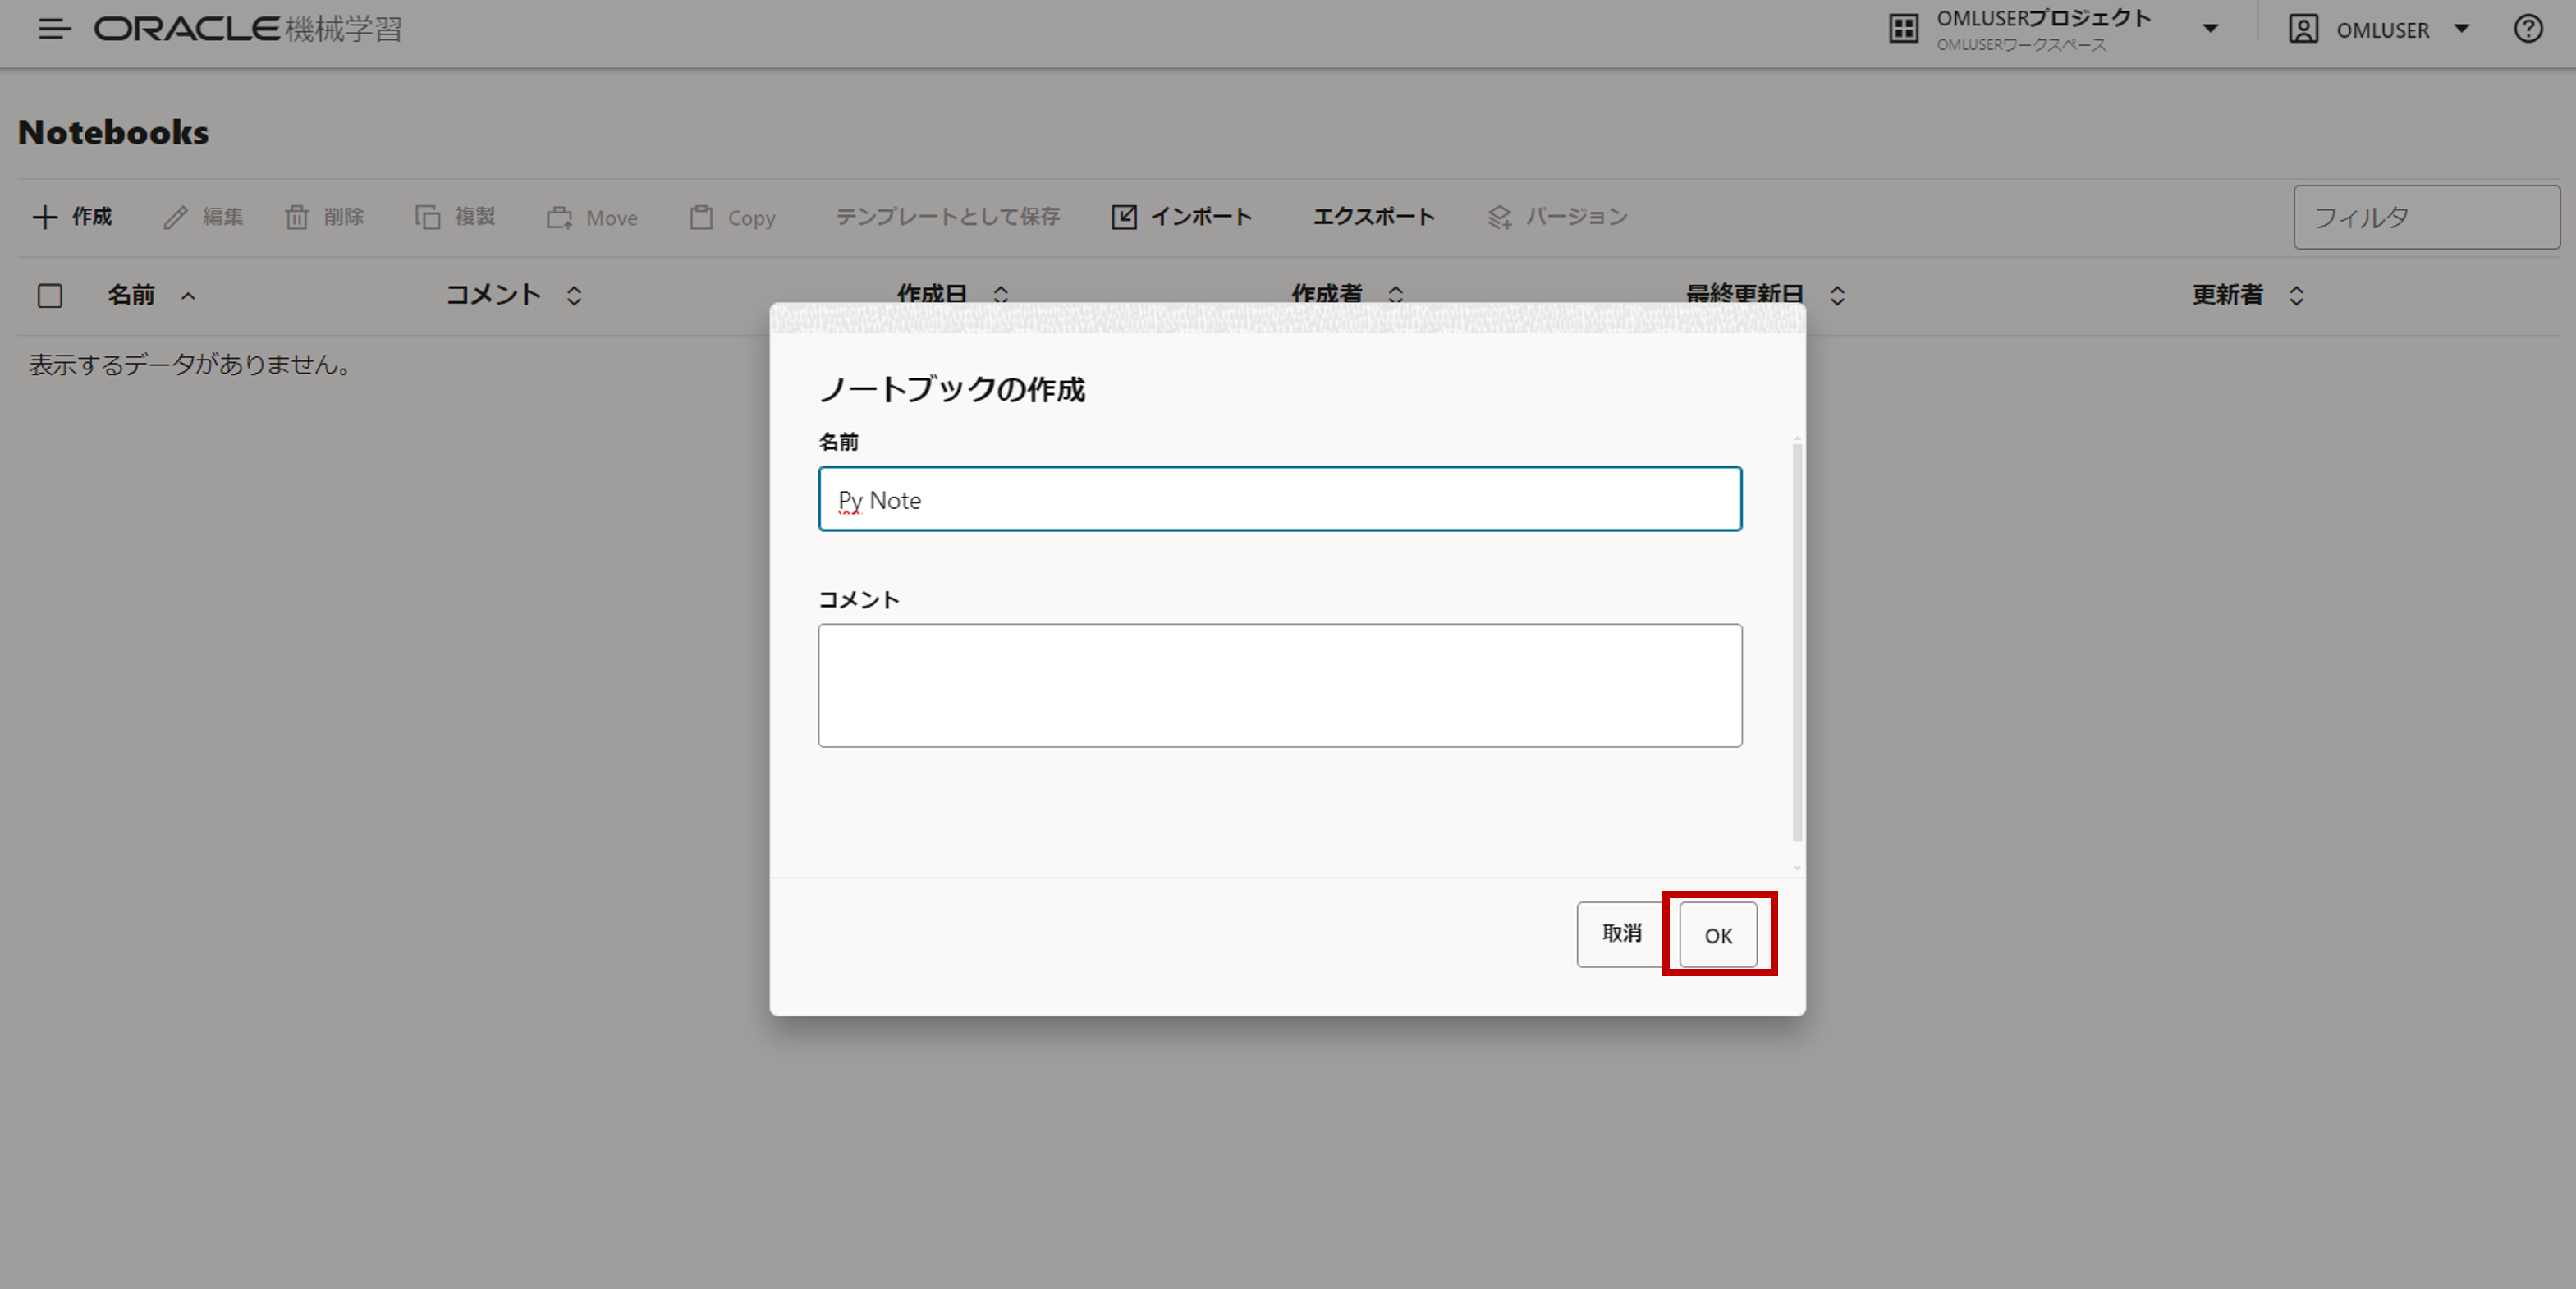Sort by the Comment (コメント) column arrows
The image size is (2576, 1289).
tap(574, 296)
